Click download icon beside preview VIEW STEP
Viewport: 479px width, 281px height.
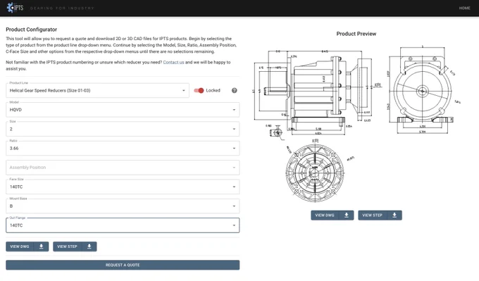(x=394, y=215)
